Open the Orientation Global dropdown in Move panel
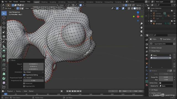This screenshot has height=99, width=177. [33, 72]
